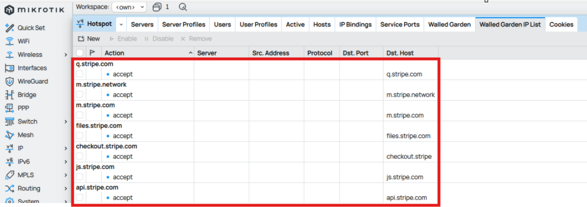Open the Bridge sidebar icon
Image resolution: width=587 pixels, height=207 pixels.
pyautogui.click(x=9, y=95)
